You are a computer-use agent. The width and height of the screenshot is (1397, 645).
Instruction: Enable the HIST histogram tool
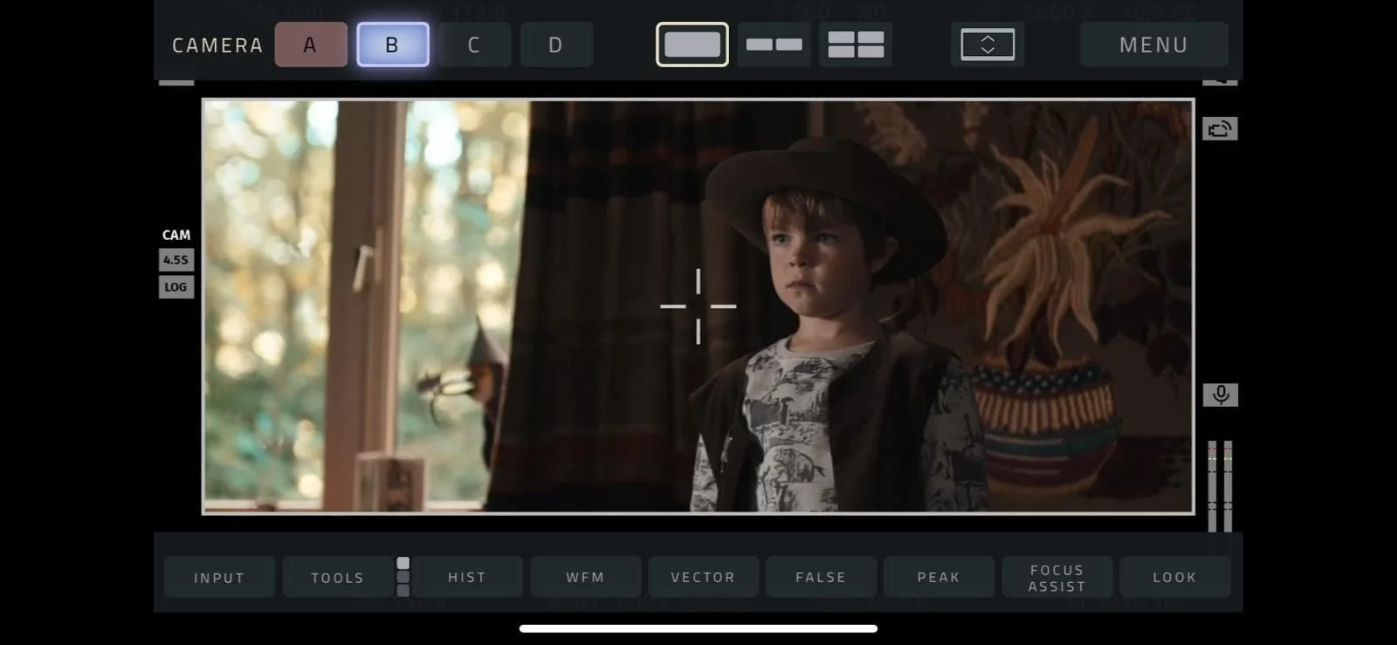(x=467, y=577)
